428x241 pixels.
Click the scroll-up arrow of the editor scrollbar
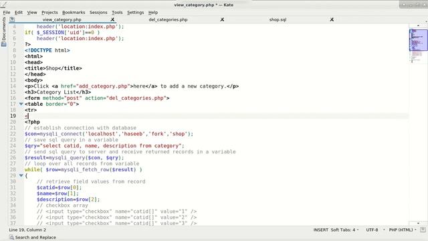click(418, 25)
